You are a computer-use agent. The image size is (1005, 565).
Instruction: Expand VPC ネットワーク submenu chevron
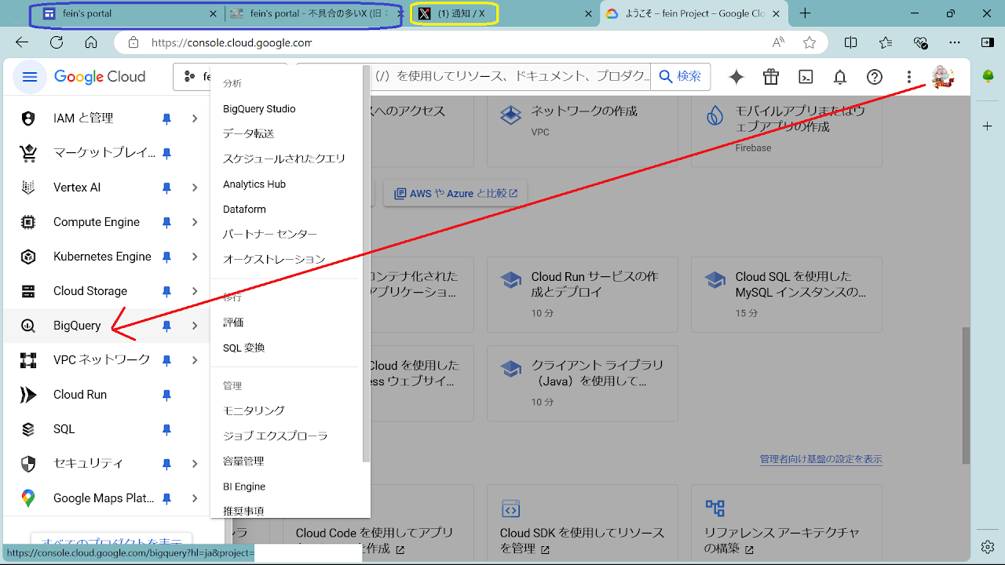pos(195,360)
